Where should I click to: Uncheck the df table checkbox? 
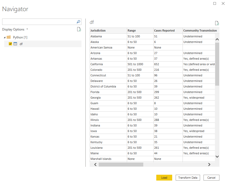click(x=10, y=44)
